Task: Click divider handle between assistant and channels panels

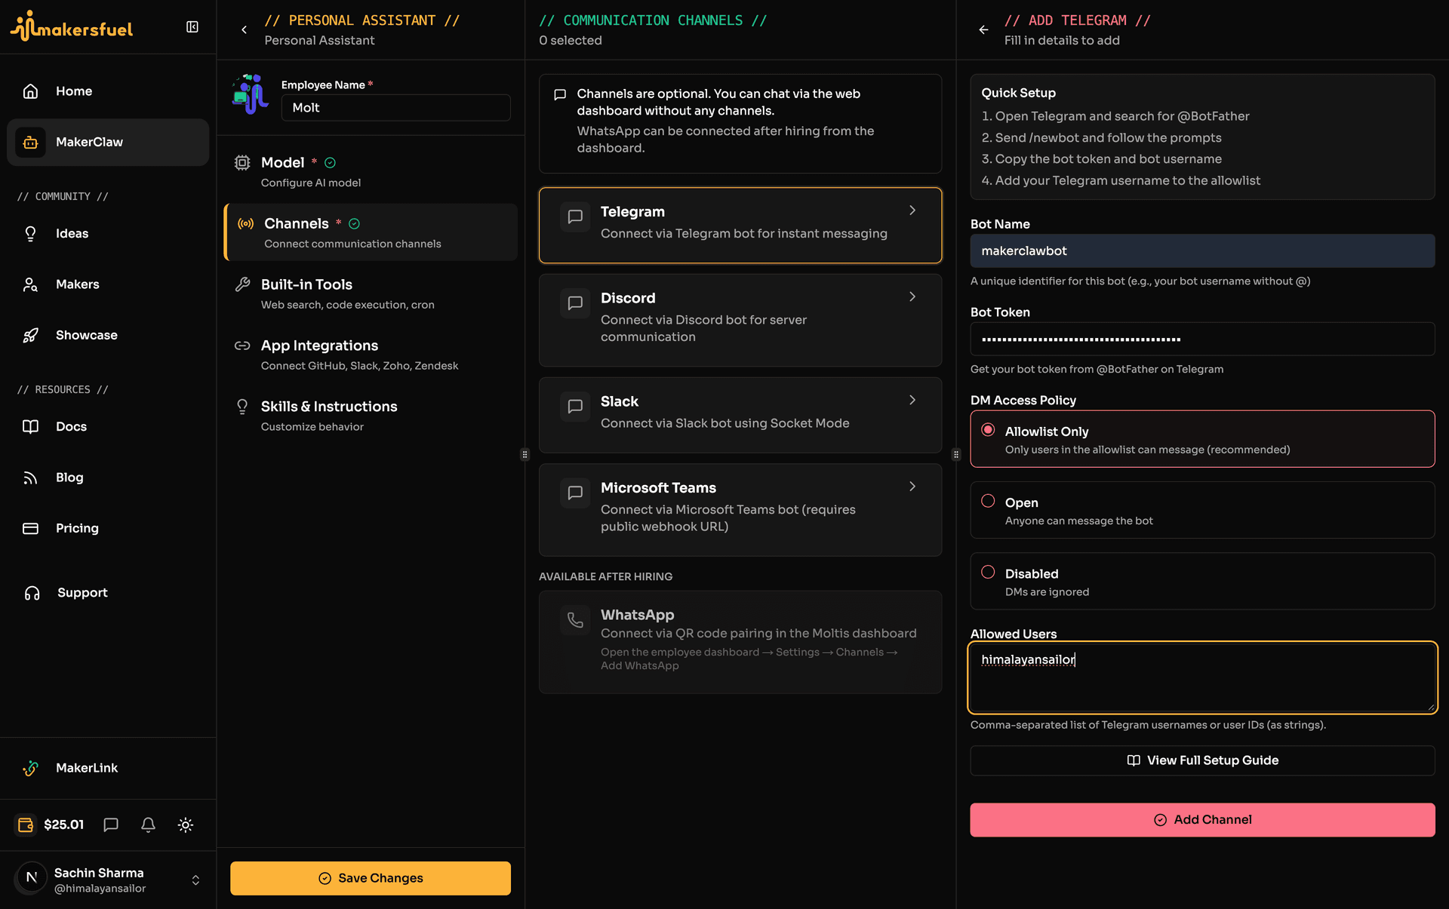Action: tap(525, 455)
